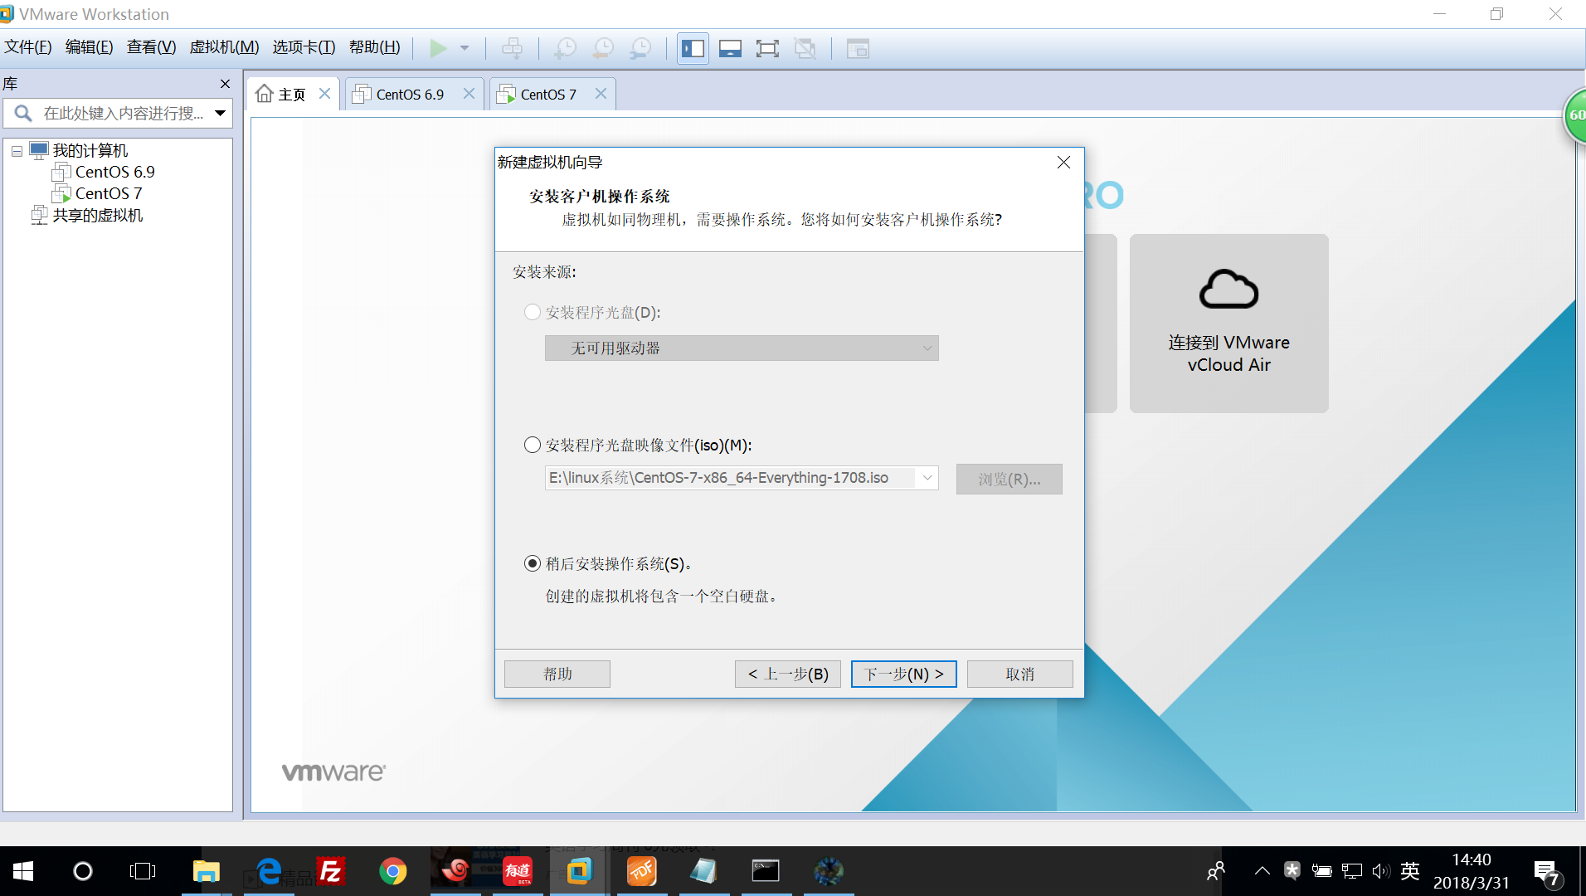
Task: Click the take snapshot toolbar icon
Action: click(x=565, y=48)
